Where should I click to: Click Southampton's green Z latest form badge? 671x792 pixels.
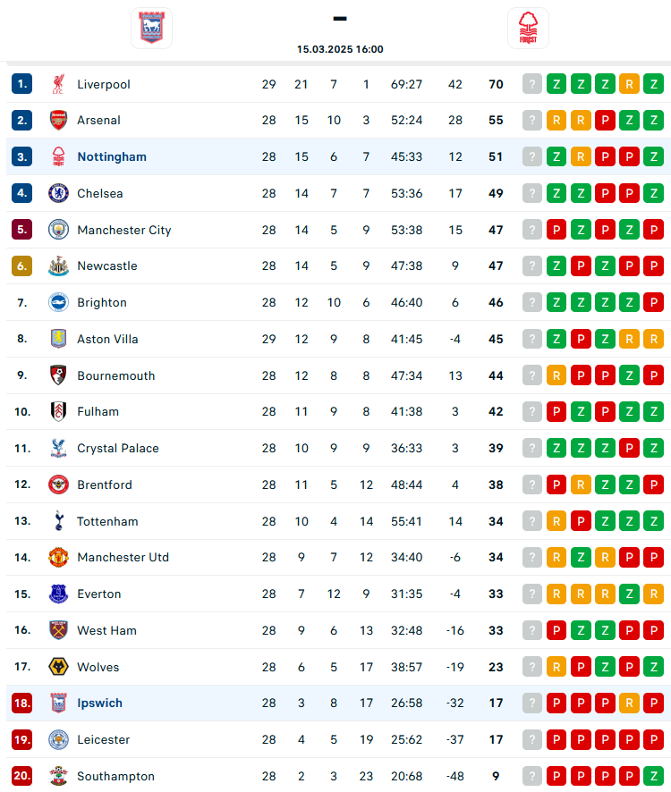pyautogui.click(x=653, y=776)
